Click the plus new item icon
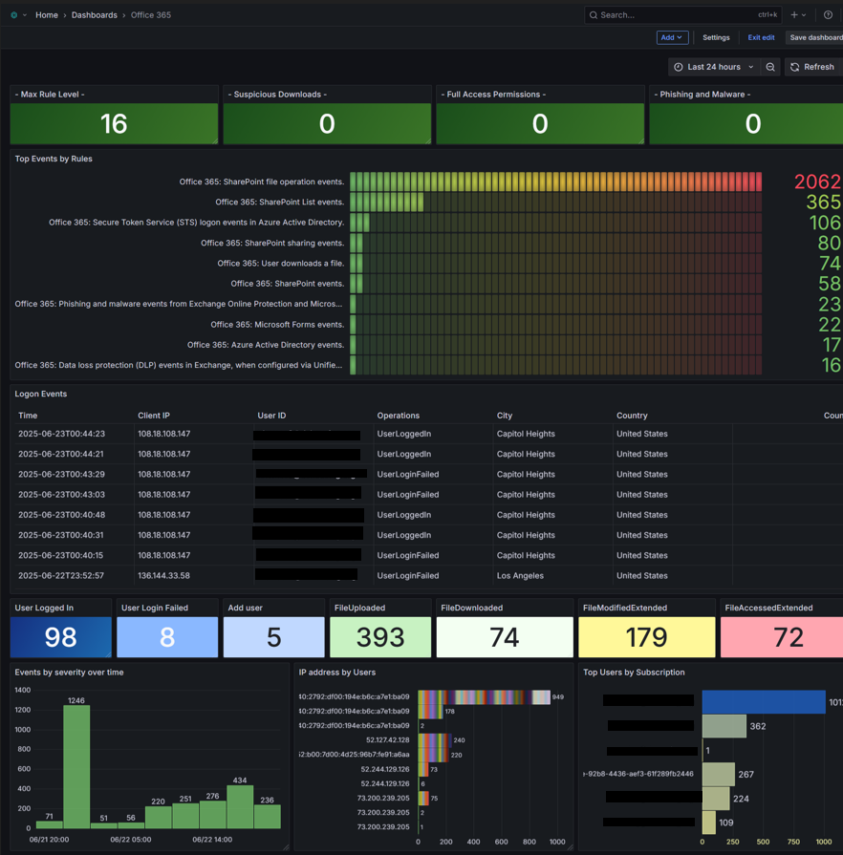Image resolution: width=843 pixels, height=855 pixels. pos(794,15)
